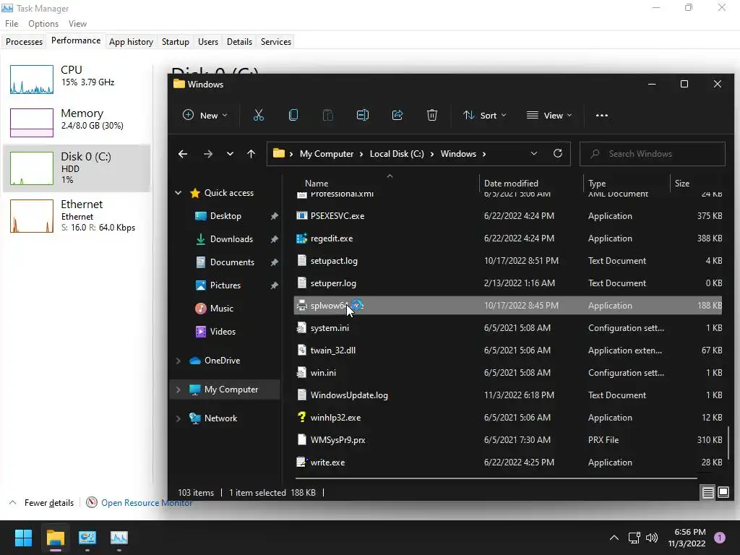Open the New dropdown in Explorer
740x555 pixels.
coord(205,115)
